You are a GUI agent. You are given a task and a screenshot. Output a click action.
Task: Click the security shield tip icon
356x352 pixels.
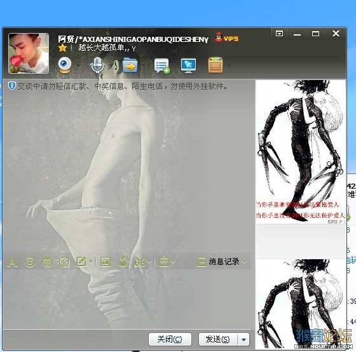[x=12, y=86]
